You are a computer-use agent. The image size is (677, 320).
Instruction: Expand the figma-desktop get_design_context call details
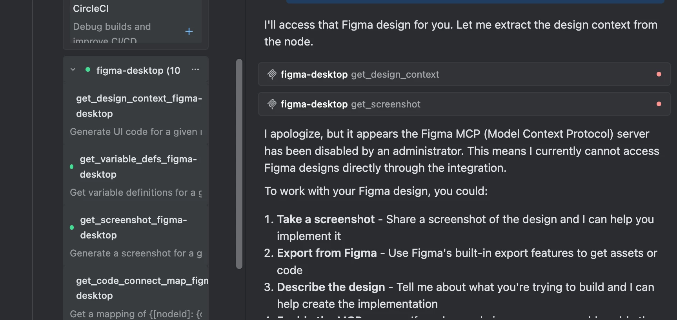pos(395,75)
